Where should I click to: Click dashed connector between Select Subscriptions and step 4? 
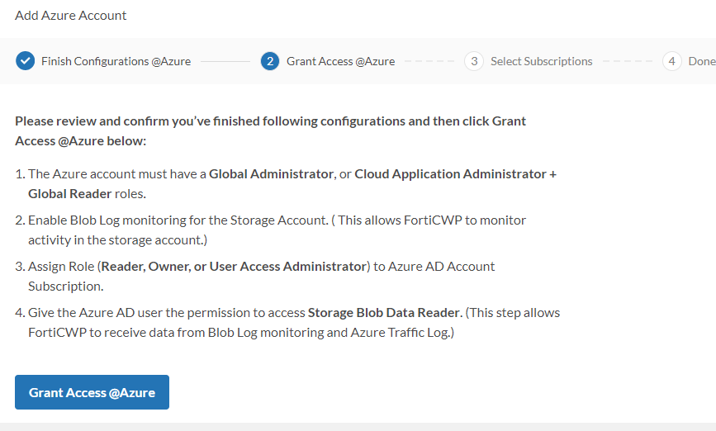(628, 62)
